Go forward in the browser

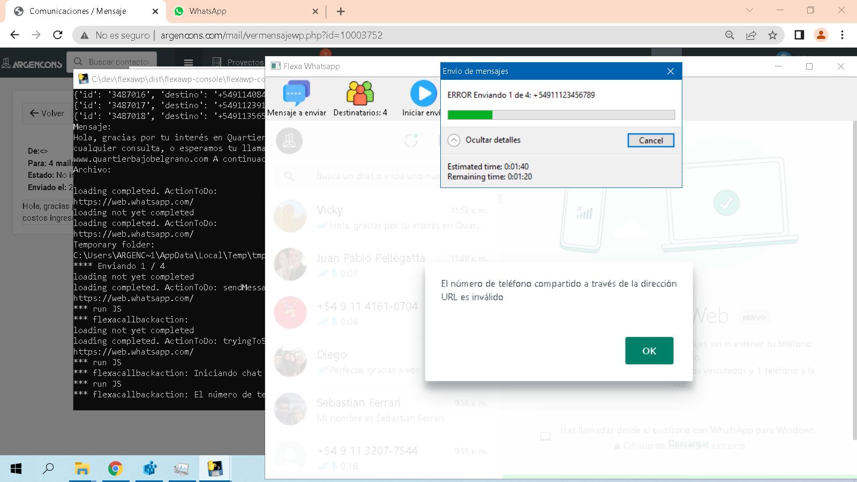coord(36,35)
